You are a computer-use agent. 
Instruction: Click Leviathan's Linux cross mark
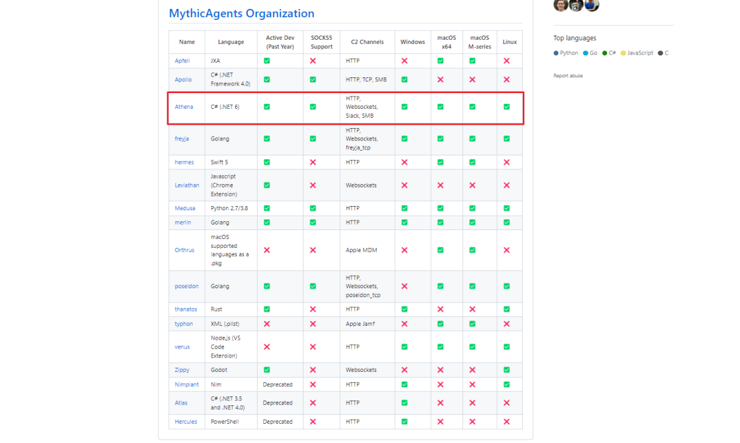coord(506,186)
